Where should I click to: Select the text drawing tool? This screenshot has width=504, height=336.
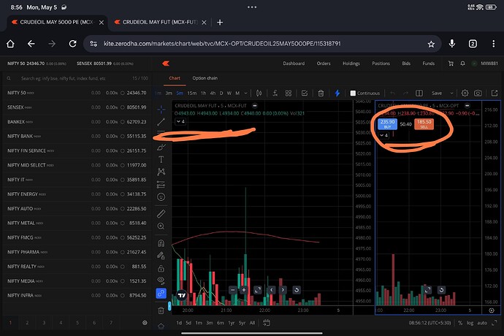pyautogui.click(x=161, y=159)
